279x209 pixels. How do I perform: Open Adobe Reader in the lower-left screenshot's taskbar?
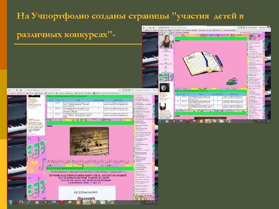[x=62, y=202]
